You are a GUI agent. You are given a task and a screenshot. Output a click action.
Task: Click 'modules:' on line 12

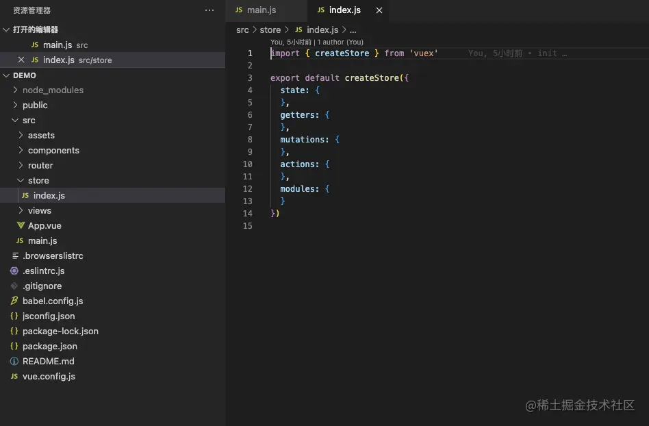pyautogui.click(x=300, y=189)
